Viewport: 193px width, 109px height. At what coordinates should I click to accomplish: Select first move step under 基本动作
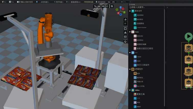pyautogui.click(x=139, y=15)
